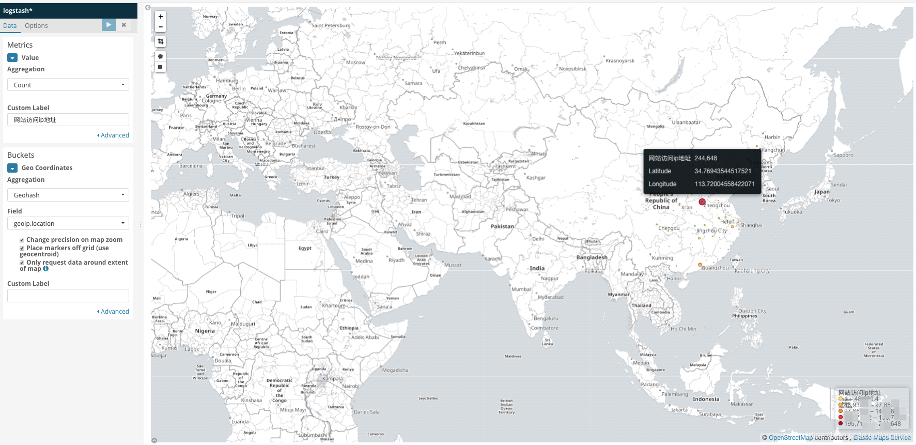Click the Buckets section heading
916x445 pixels.
[x=21, y=155]
